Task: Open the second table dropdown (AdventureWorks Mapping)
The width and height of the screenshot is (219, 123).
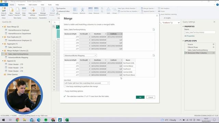Action: tap(80, 55)
